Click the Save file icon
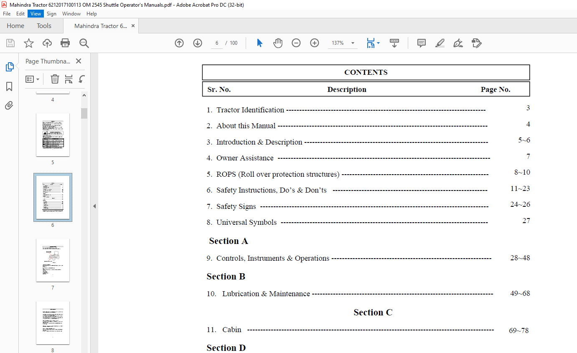The height and width of the screenshot is (353, 577). click(x=10, y=43)
